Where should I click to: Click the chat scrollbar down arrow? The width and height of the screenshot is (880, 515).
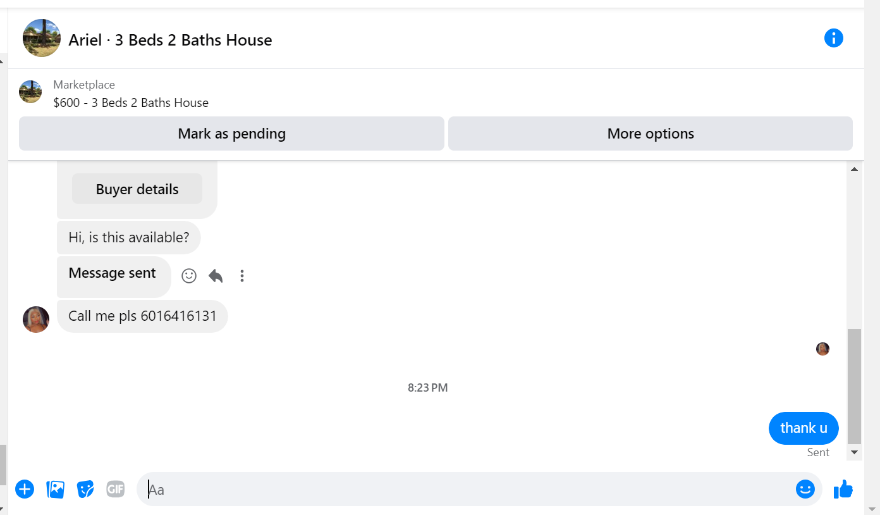coord(854,452)
